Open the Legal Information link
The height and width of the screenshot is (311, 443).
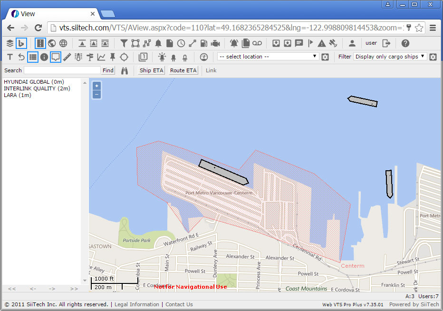(137, 304)
